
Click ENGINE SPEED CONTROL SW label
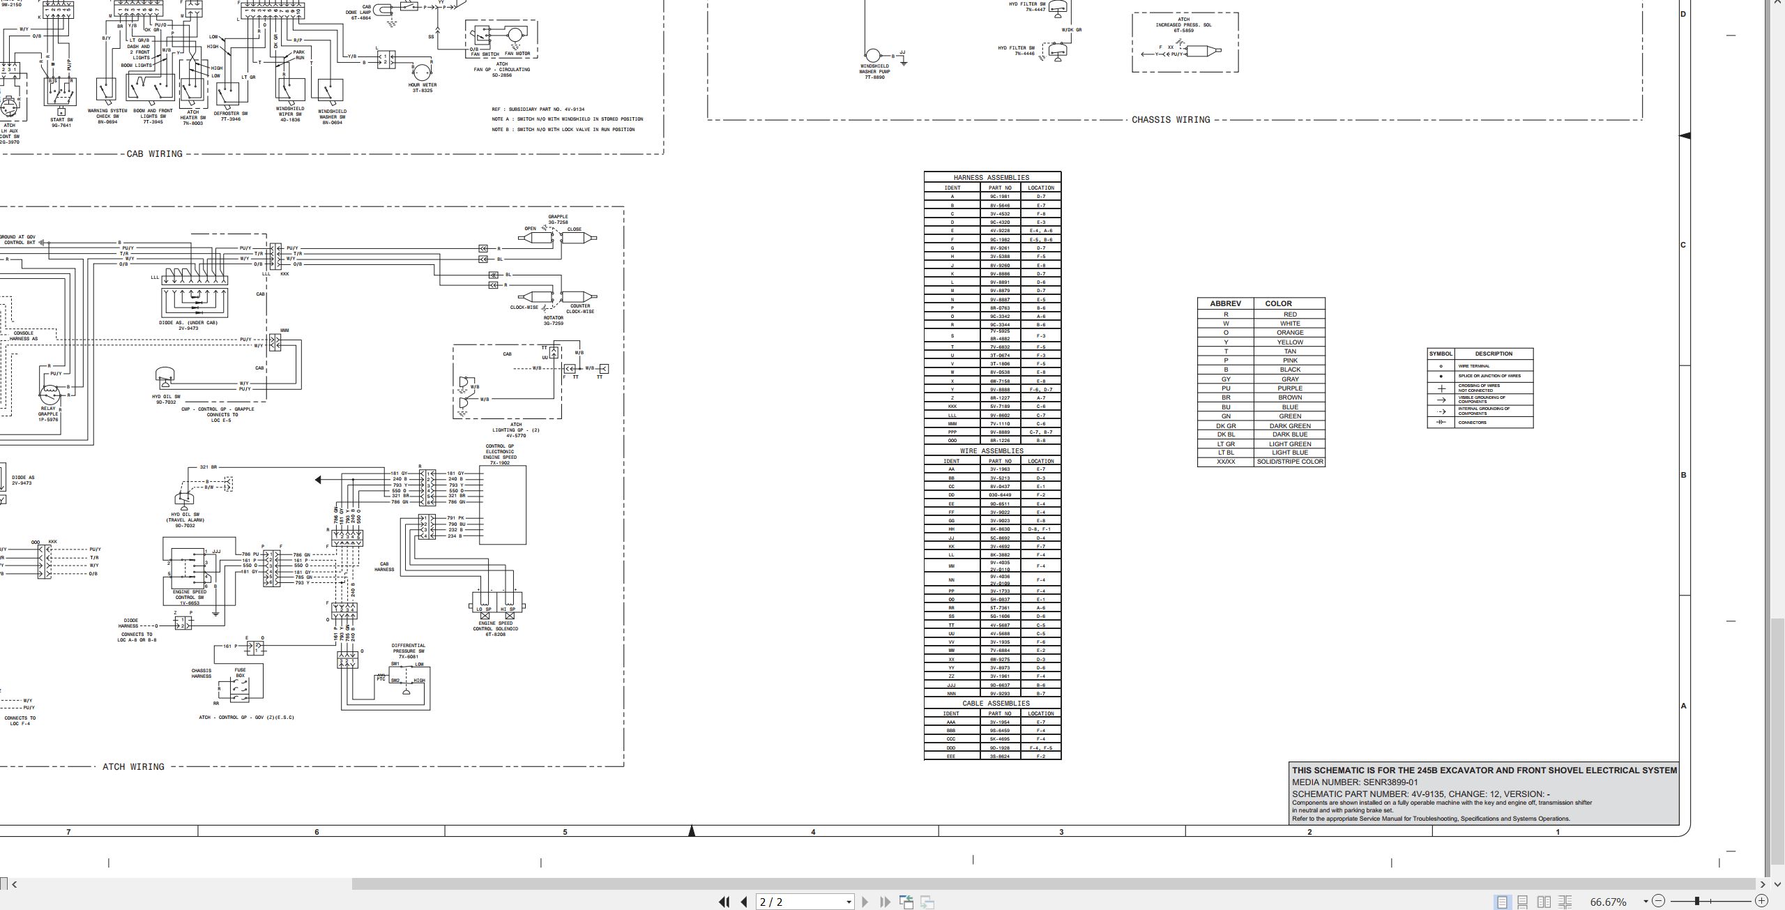[x=190, y=598]
